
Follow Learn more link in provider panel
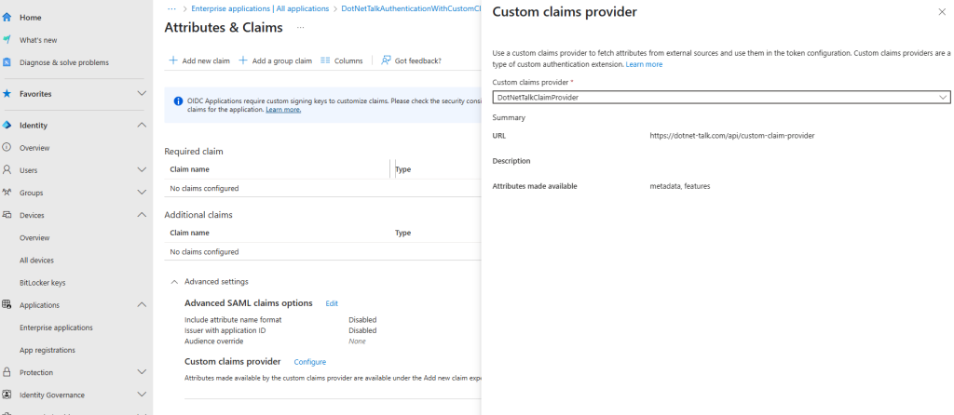click(x=644, y=64)
